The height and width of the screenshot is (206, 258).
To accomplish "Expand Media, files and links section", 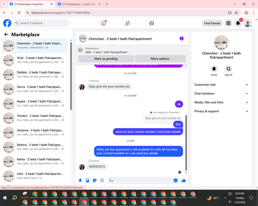I will pos(221,102).
